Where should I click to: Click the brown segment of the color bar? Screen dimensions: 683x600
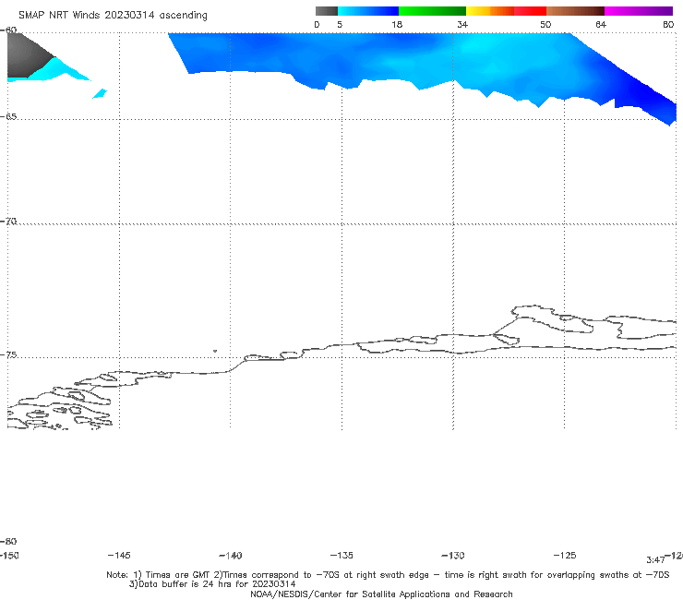(x=575, y=11)
